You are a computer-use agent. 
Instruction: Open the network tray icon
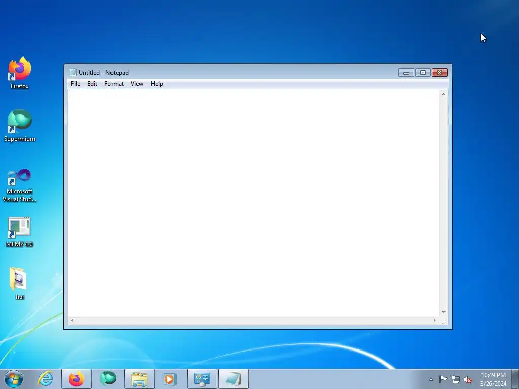tap(456, 380)
